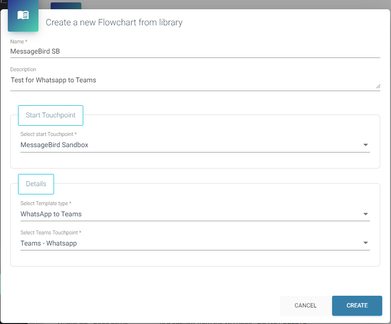Click the arrow beside MessageBird Sandbox
The height and width of the screenshot is (324, 391).
click(x=366, y=145)
